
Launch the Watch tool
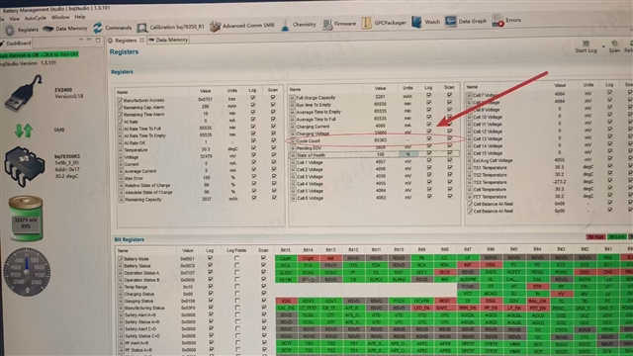click(x=416, y=22)
